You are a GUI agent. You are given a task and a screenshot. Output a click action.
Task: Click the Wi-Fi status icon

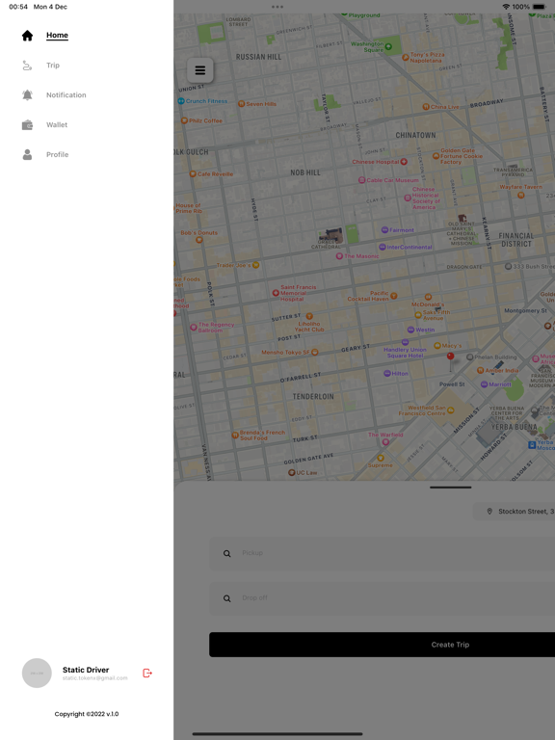[506, 7]
